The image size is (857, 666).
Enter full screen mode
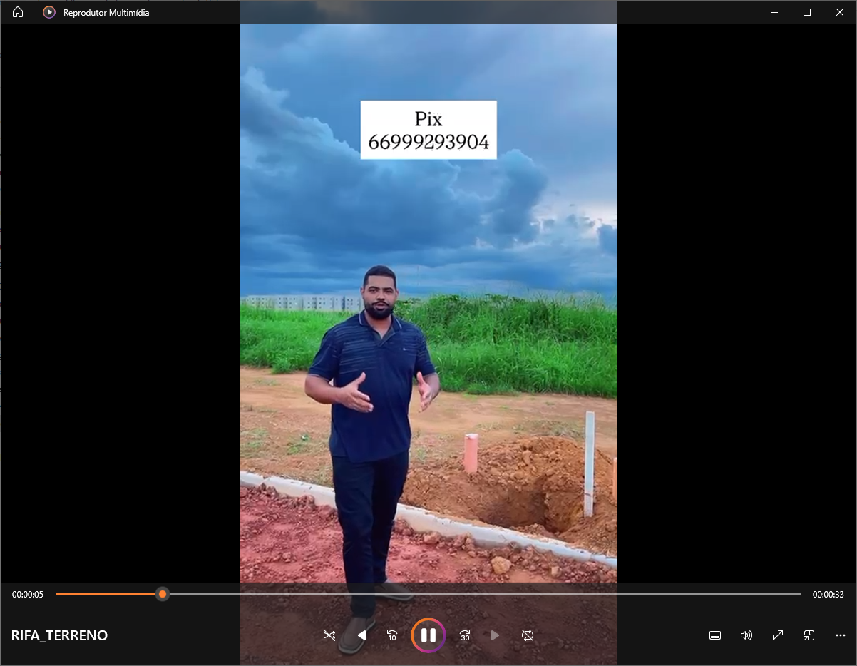click(778, 635)
